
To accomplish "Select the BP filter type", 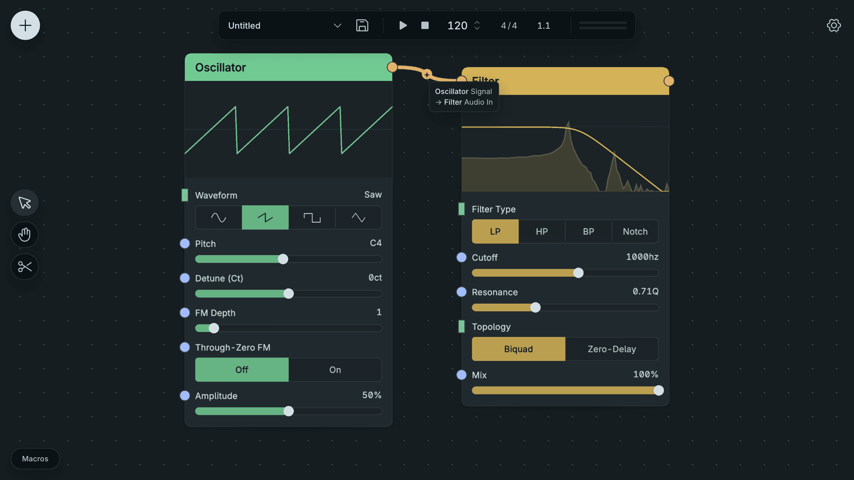I will click(x=588, y=232).
